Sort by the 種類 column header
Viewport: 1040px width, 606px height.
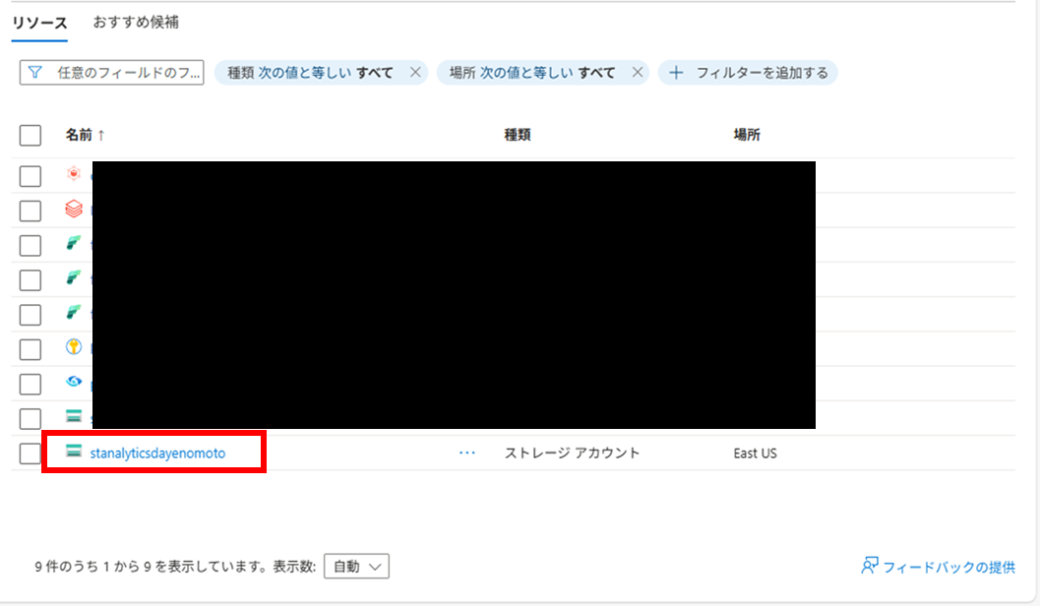tap(518, 135)
